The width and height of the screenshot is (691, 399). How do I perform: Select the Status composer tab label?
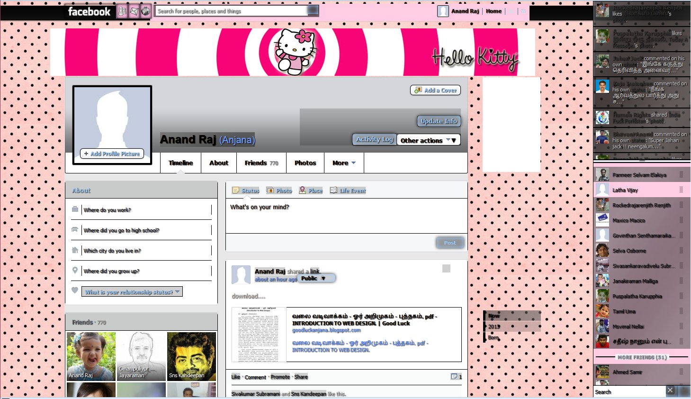[251, 190]
